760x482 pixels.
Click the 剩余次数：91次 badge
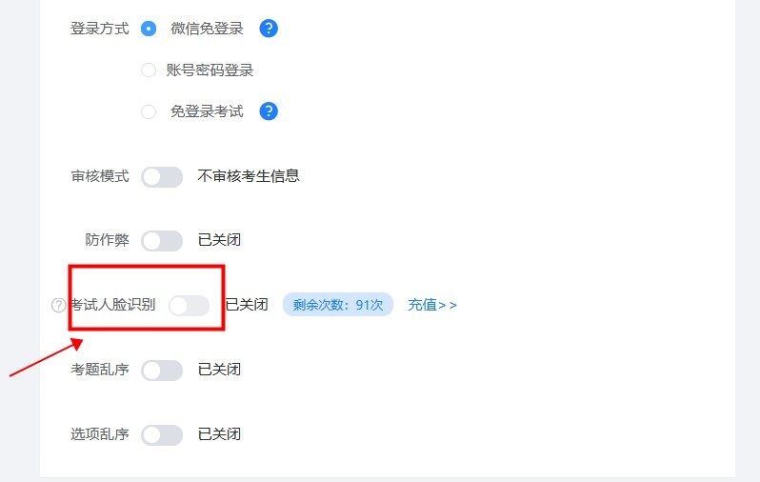(x=338, y=305)
